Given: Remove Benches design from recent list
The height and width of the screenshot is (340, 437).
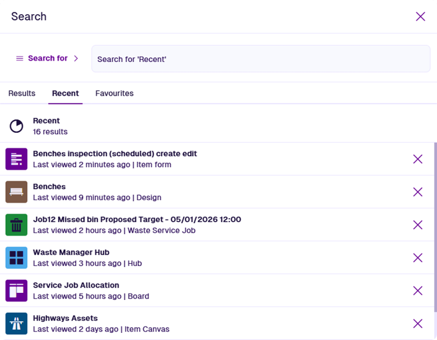Looking at the screenshot, I should (x=418, y=192).
